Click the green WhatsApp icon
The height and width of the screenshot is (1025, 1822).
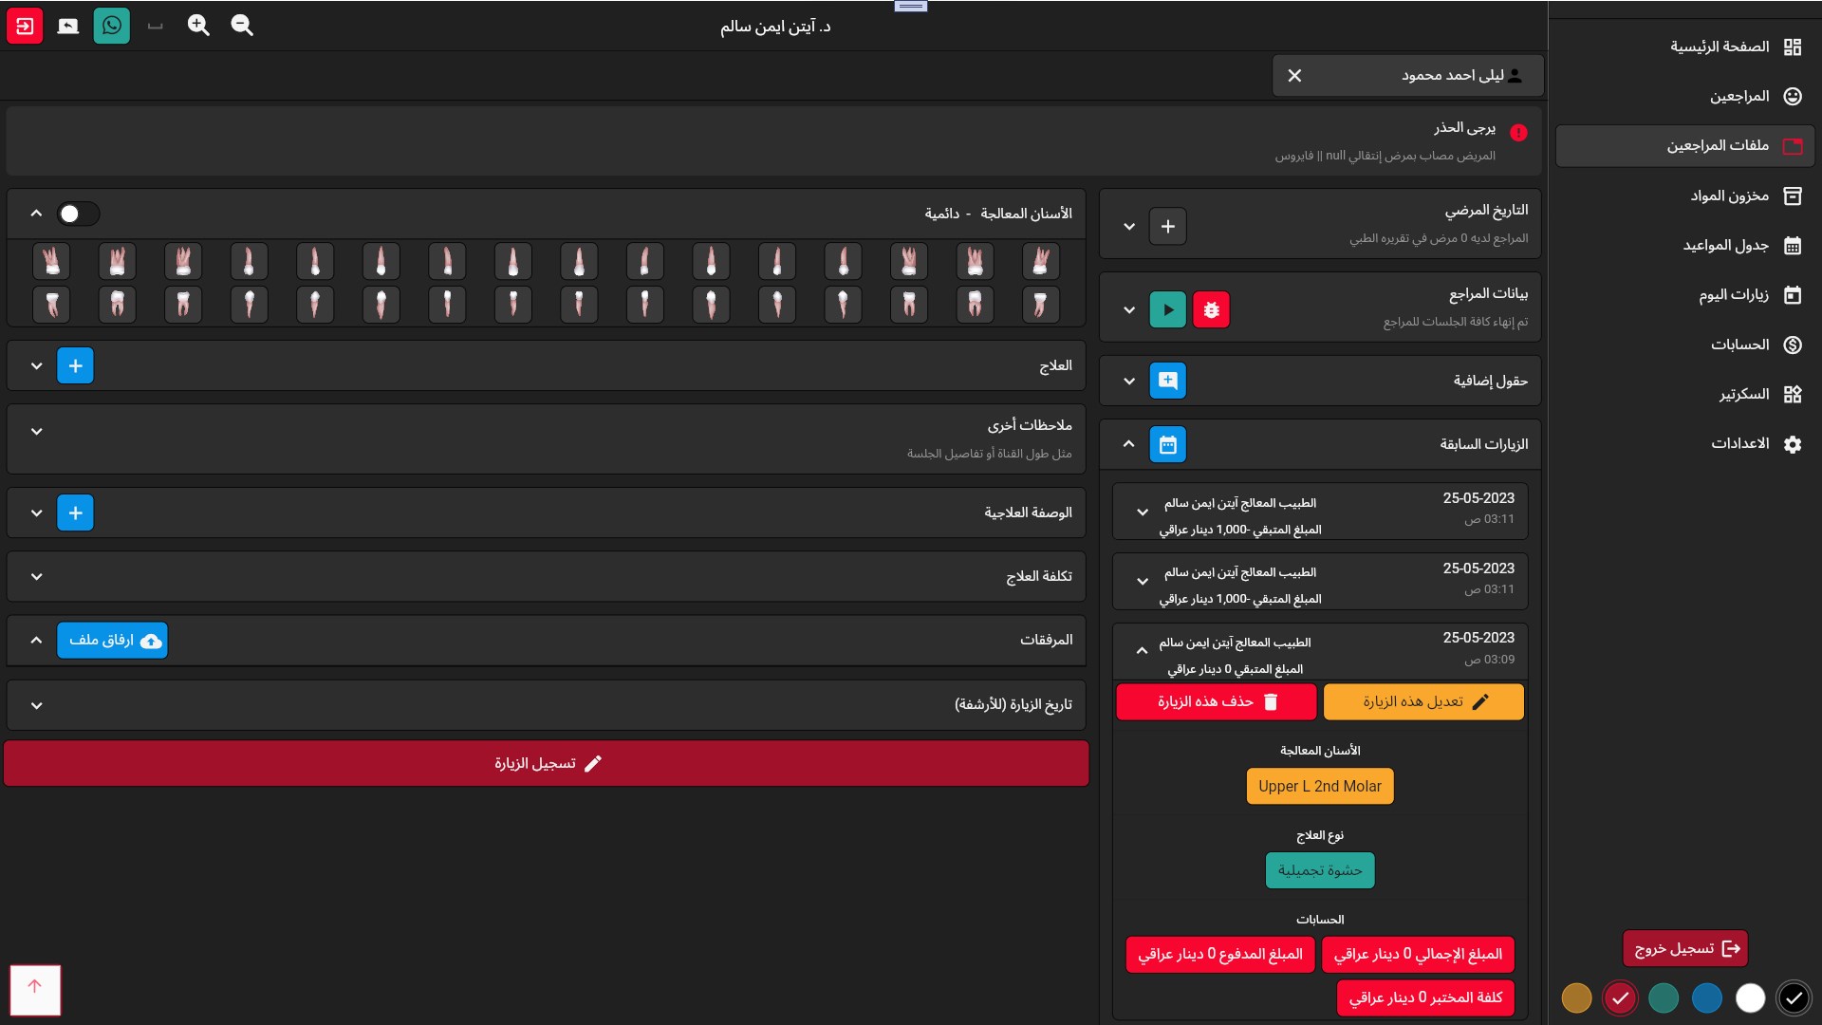click(112, 26)
